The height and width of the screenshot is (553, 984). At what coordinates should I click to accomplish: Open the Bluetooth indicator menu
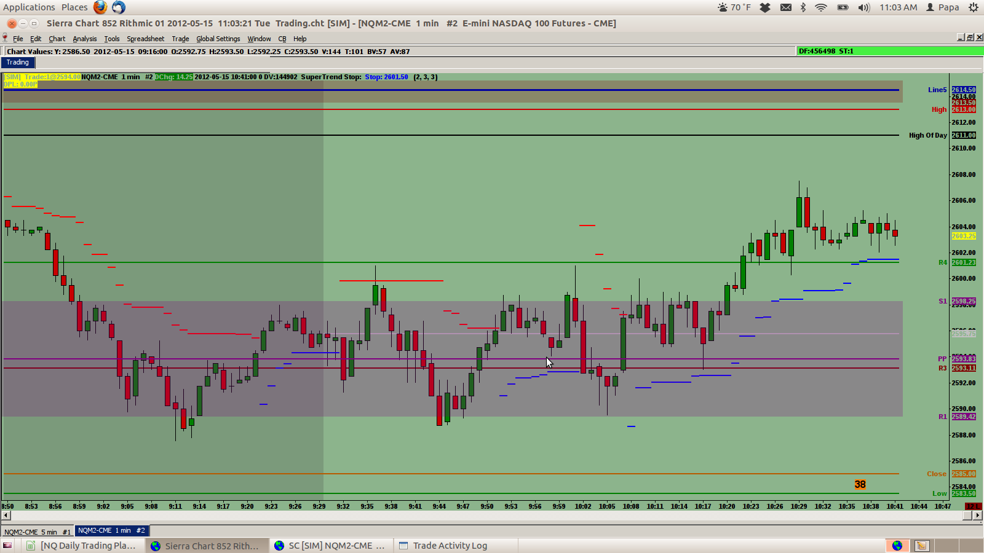803,7
